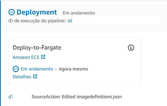Screen dimensions: 167x106
Task: Select the Deploy-to-Fargate action title
Action: pos(37,48)
